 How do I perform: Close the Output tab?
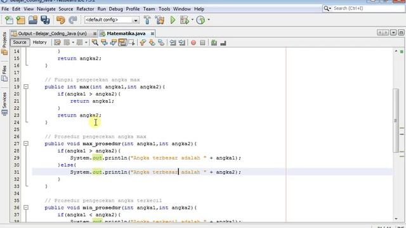[x=95, y=34]
